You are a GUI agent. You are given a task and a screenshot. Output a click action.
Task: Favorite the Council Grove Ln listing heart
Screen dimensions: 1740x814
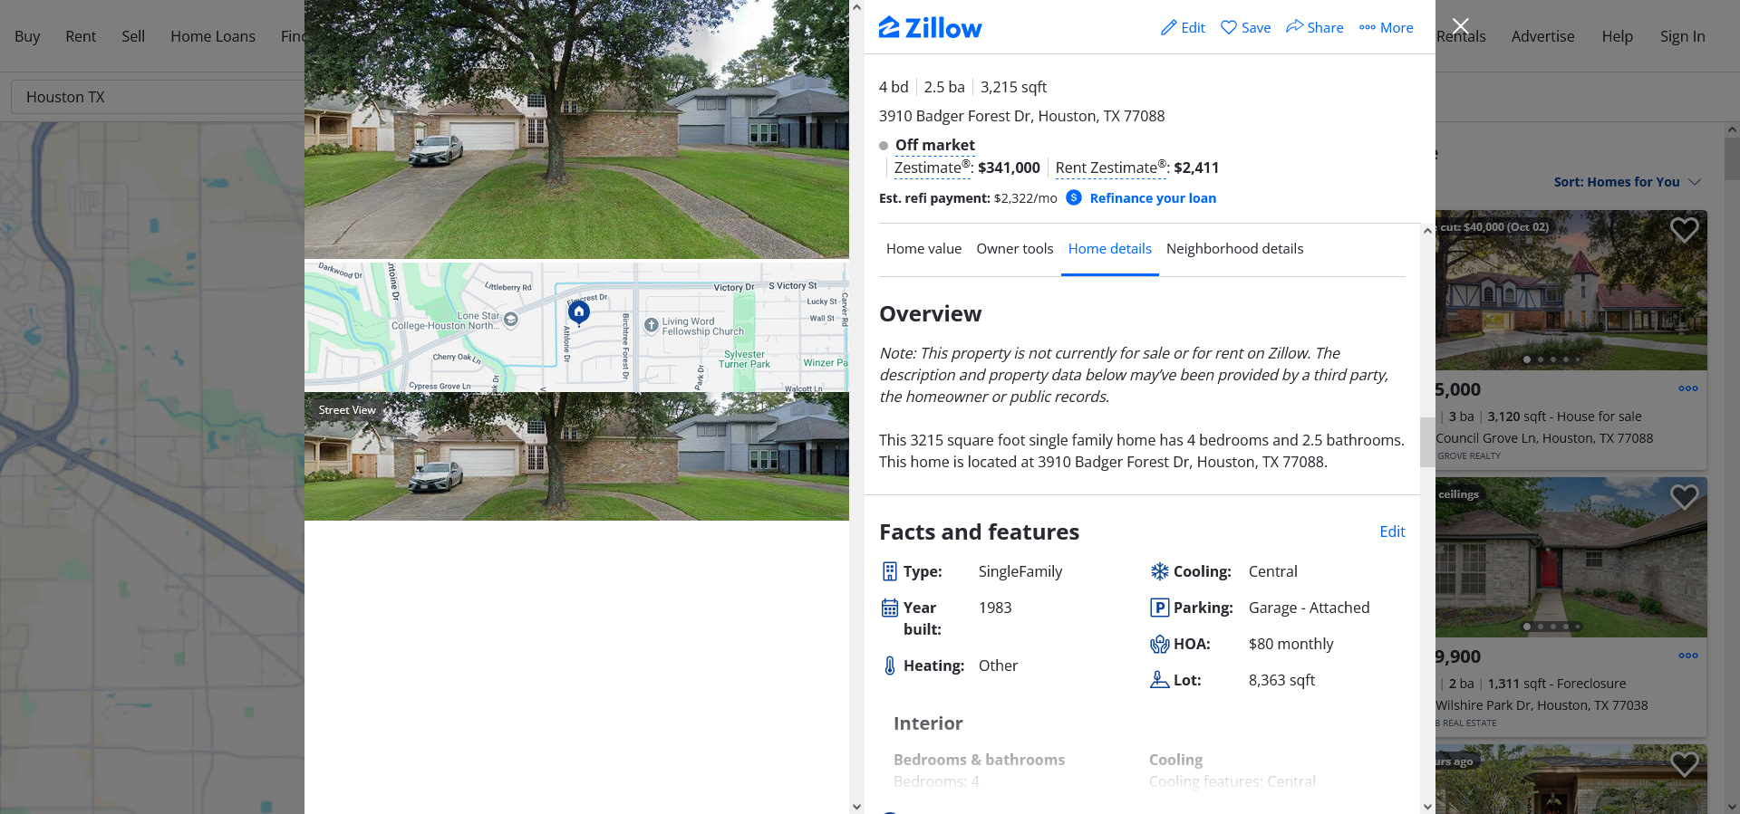pos(1684,230)
